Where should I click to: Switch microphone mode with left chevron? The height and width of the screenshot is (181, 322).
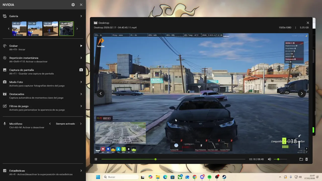click(x=50, y=124)
